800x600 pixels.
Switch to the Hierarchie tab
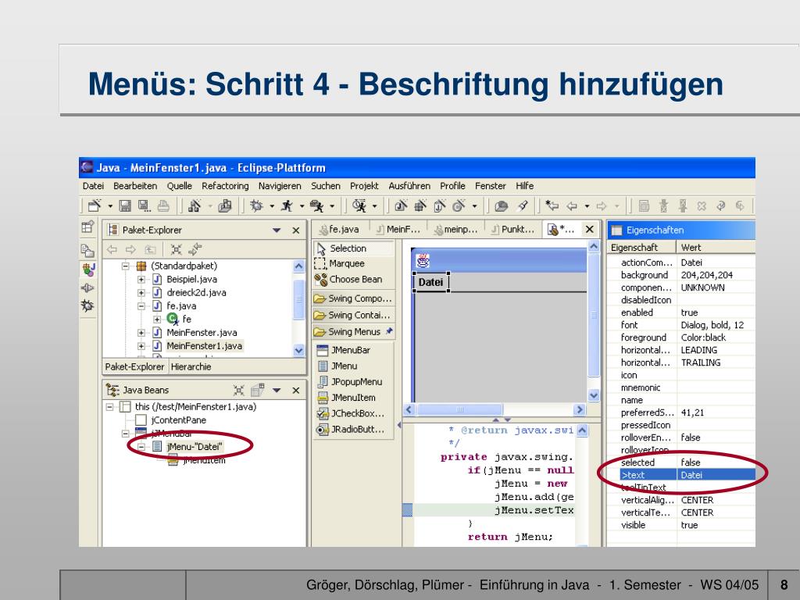[x=191, y=367]
